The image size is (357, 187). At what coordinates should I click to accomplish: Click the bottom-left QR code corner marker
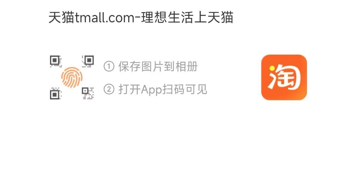point(55,93)
